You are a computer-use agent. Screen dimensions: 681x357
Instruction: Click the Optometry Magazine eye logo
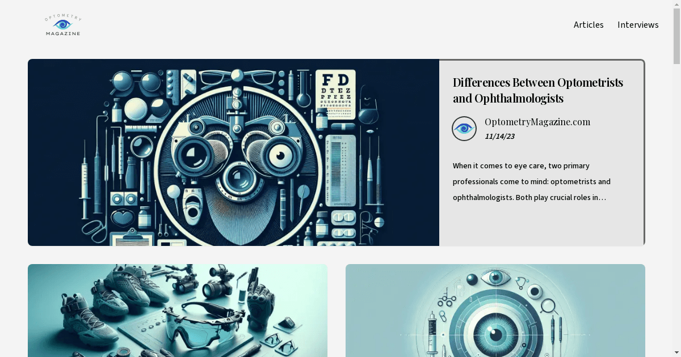pyautogui.click(x=62, y=24)
